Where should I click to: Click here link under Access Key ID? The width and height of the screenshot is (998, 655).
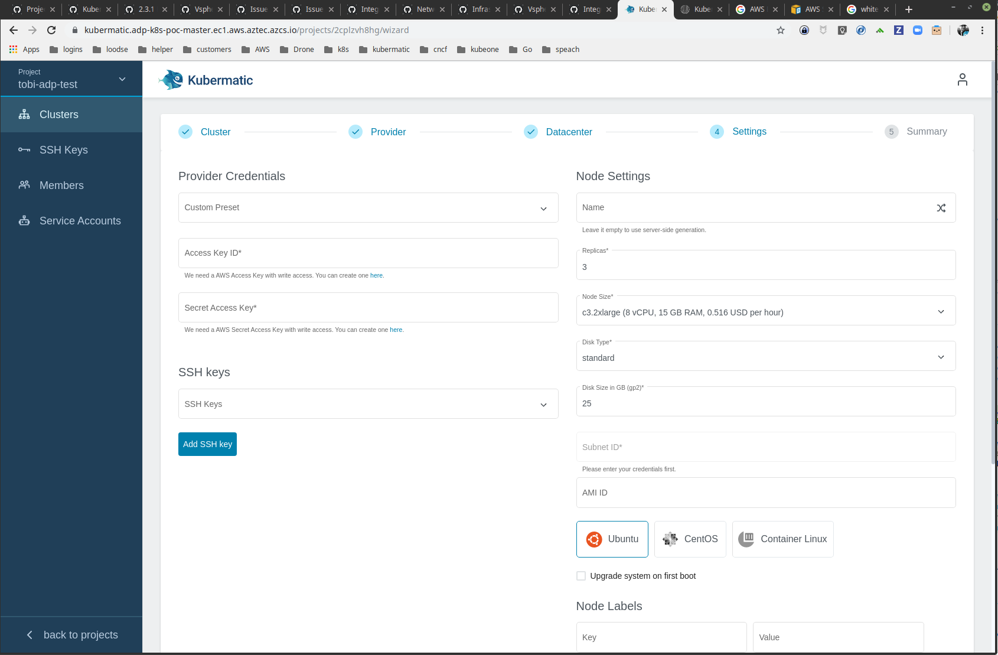click(376, 275)
